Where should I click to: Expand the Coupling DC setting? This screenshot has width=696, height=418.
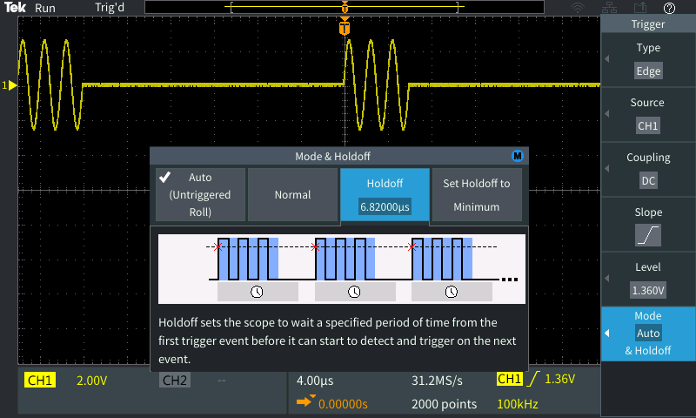(648, 170)
